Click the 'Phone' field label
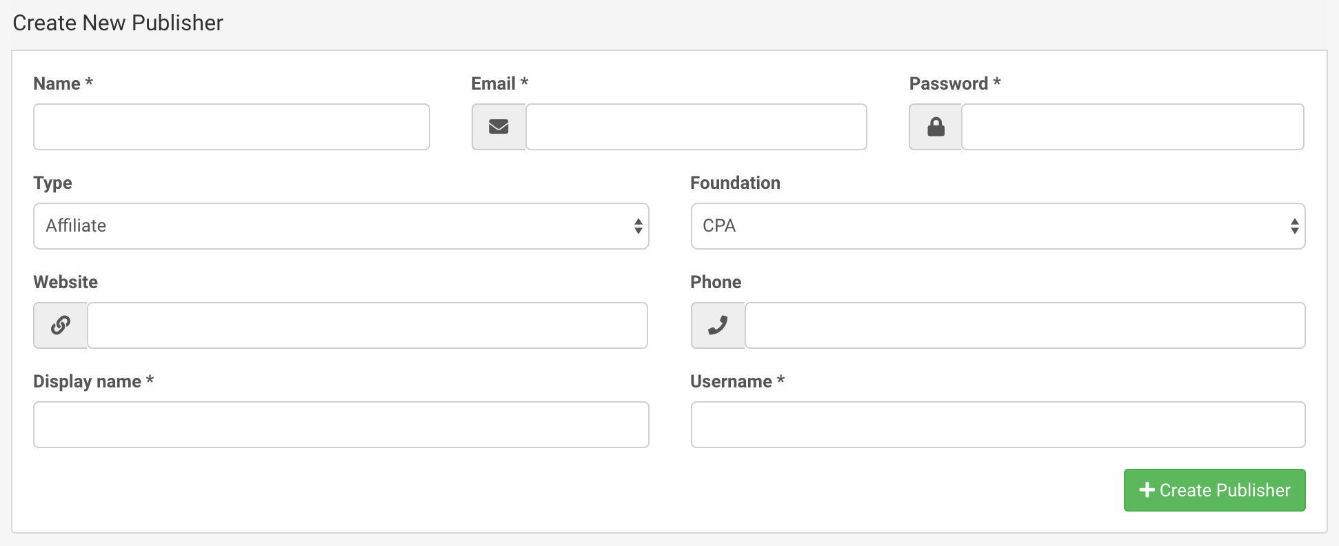The image size is (1339, 546). tap(716, 282)
